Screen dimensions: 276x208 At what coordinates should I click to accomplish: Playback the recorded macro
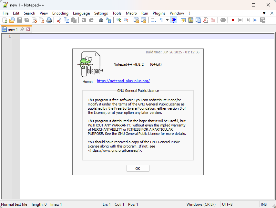pyautogui.click(x=248, y=20)
